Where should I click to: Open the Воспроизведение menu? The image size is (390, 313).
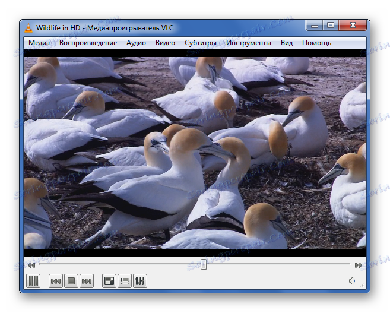point(88,43)
